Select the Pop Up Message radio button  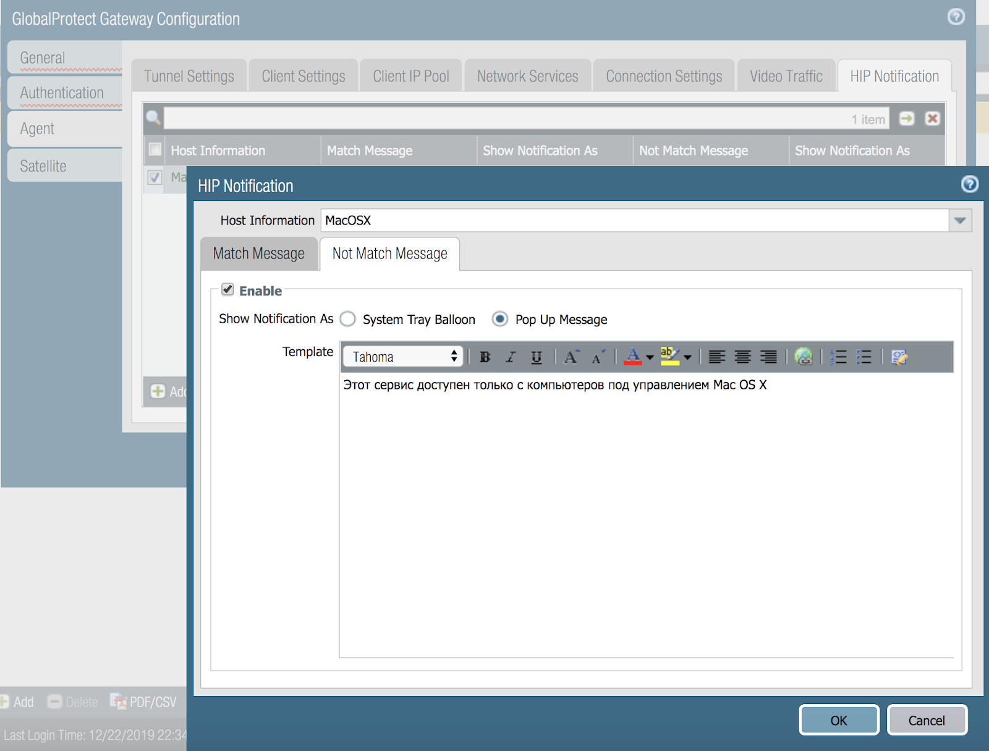point(499,319)
